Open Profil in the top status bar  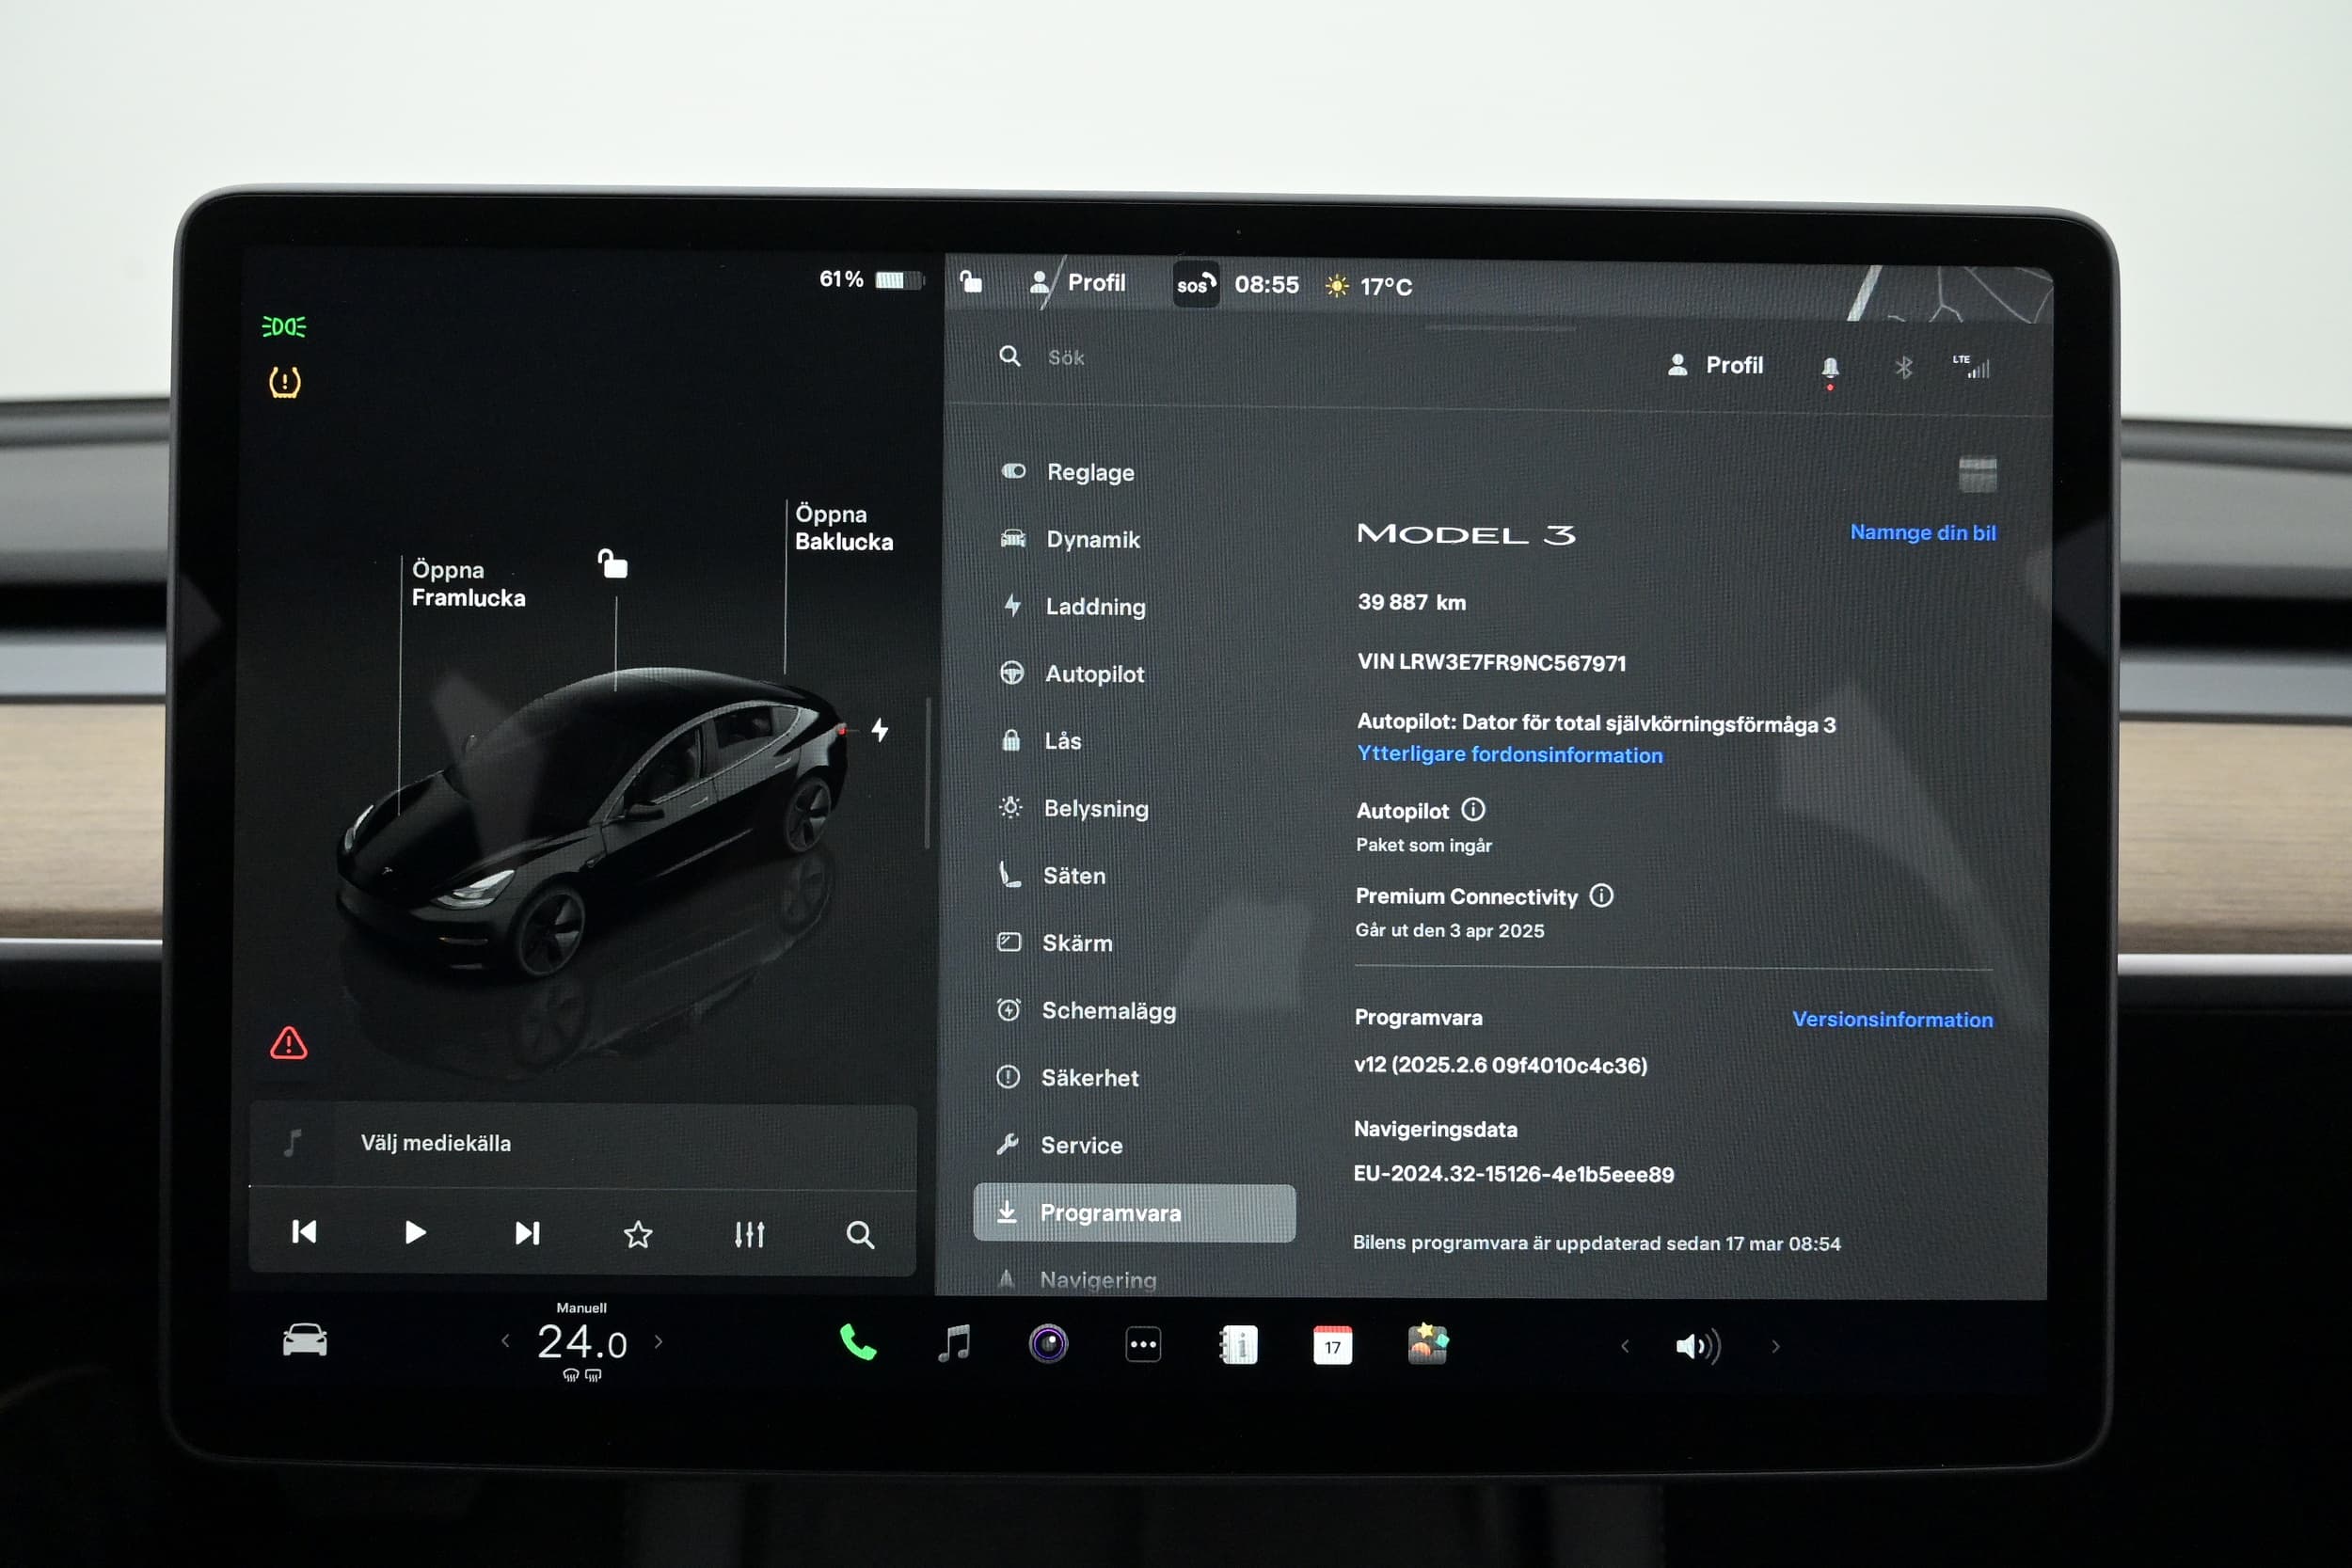1078,283
